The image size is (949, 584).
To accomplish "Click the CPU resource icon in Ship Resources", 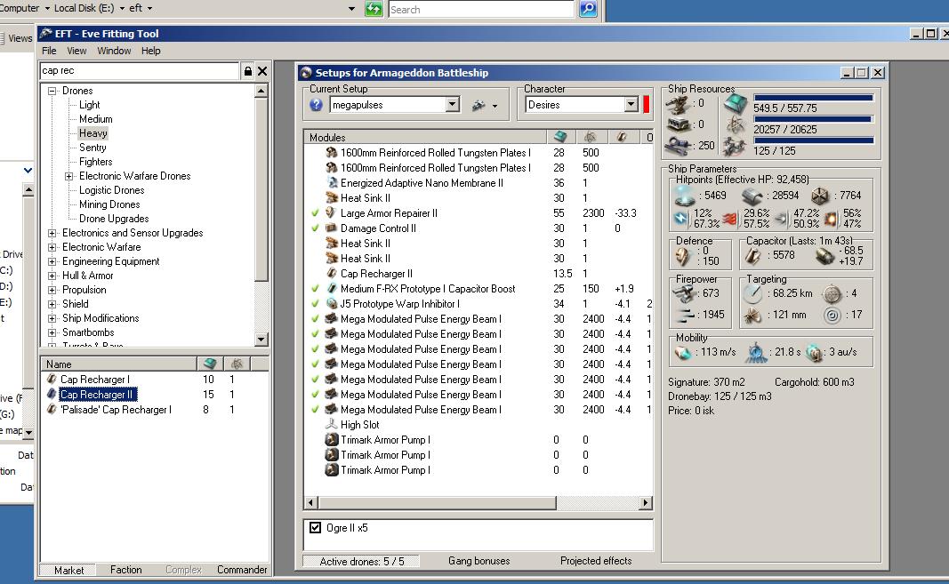I will [736, 104].
